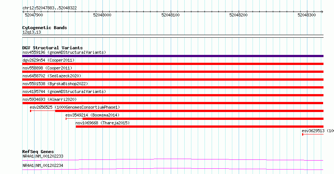Click ruler position 52048200

[x=239, y=15]
